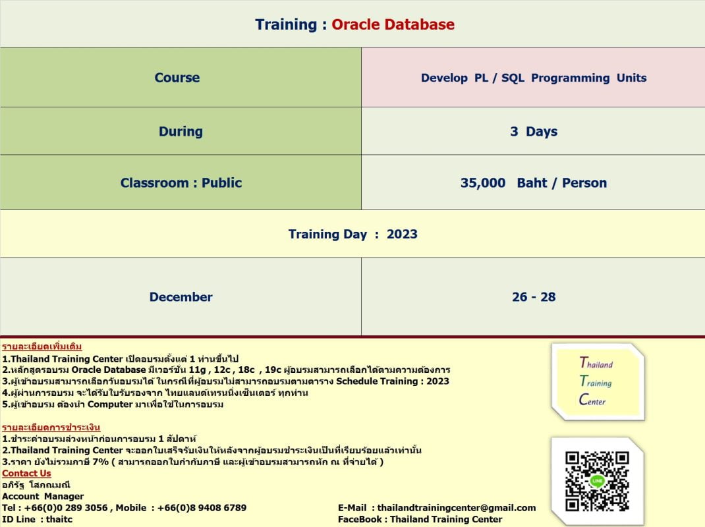Click the line mentioning '11g , 12c , 18c , 19c'
Image resolution: width=705 pixels, height=527 pixels.
pos(226,370)
